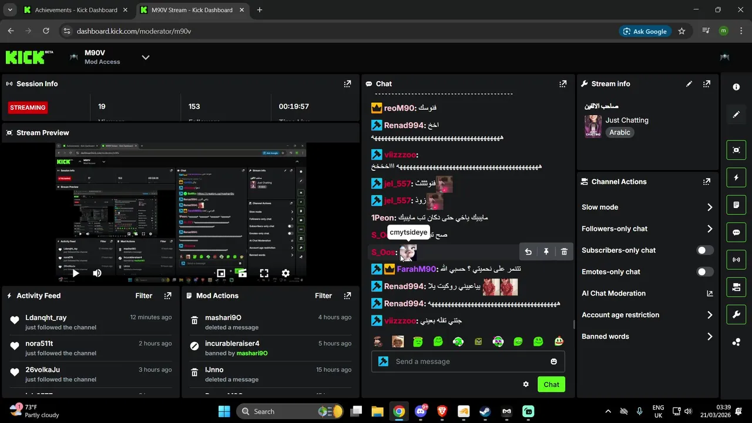Open the emoji picker in message box

pos(553,361)
